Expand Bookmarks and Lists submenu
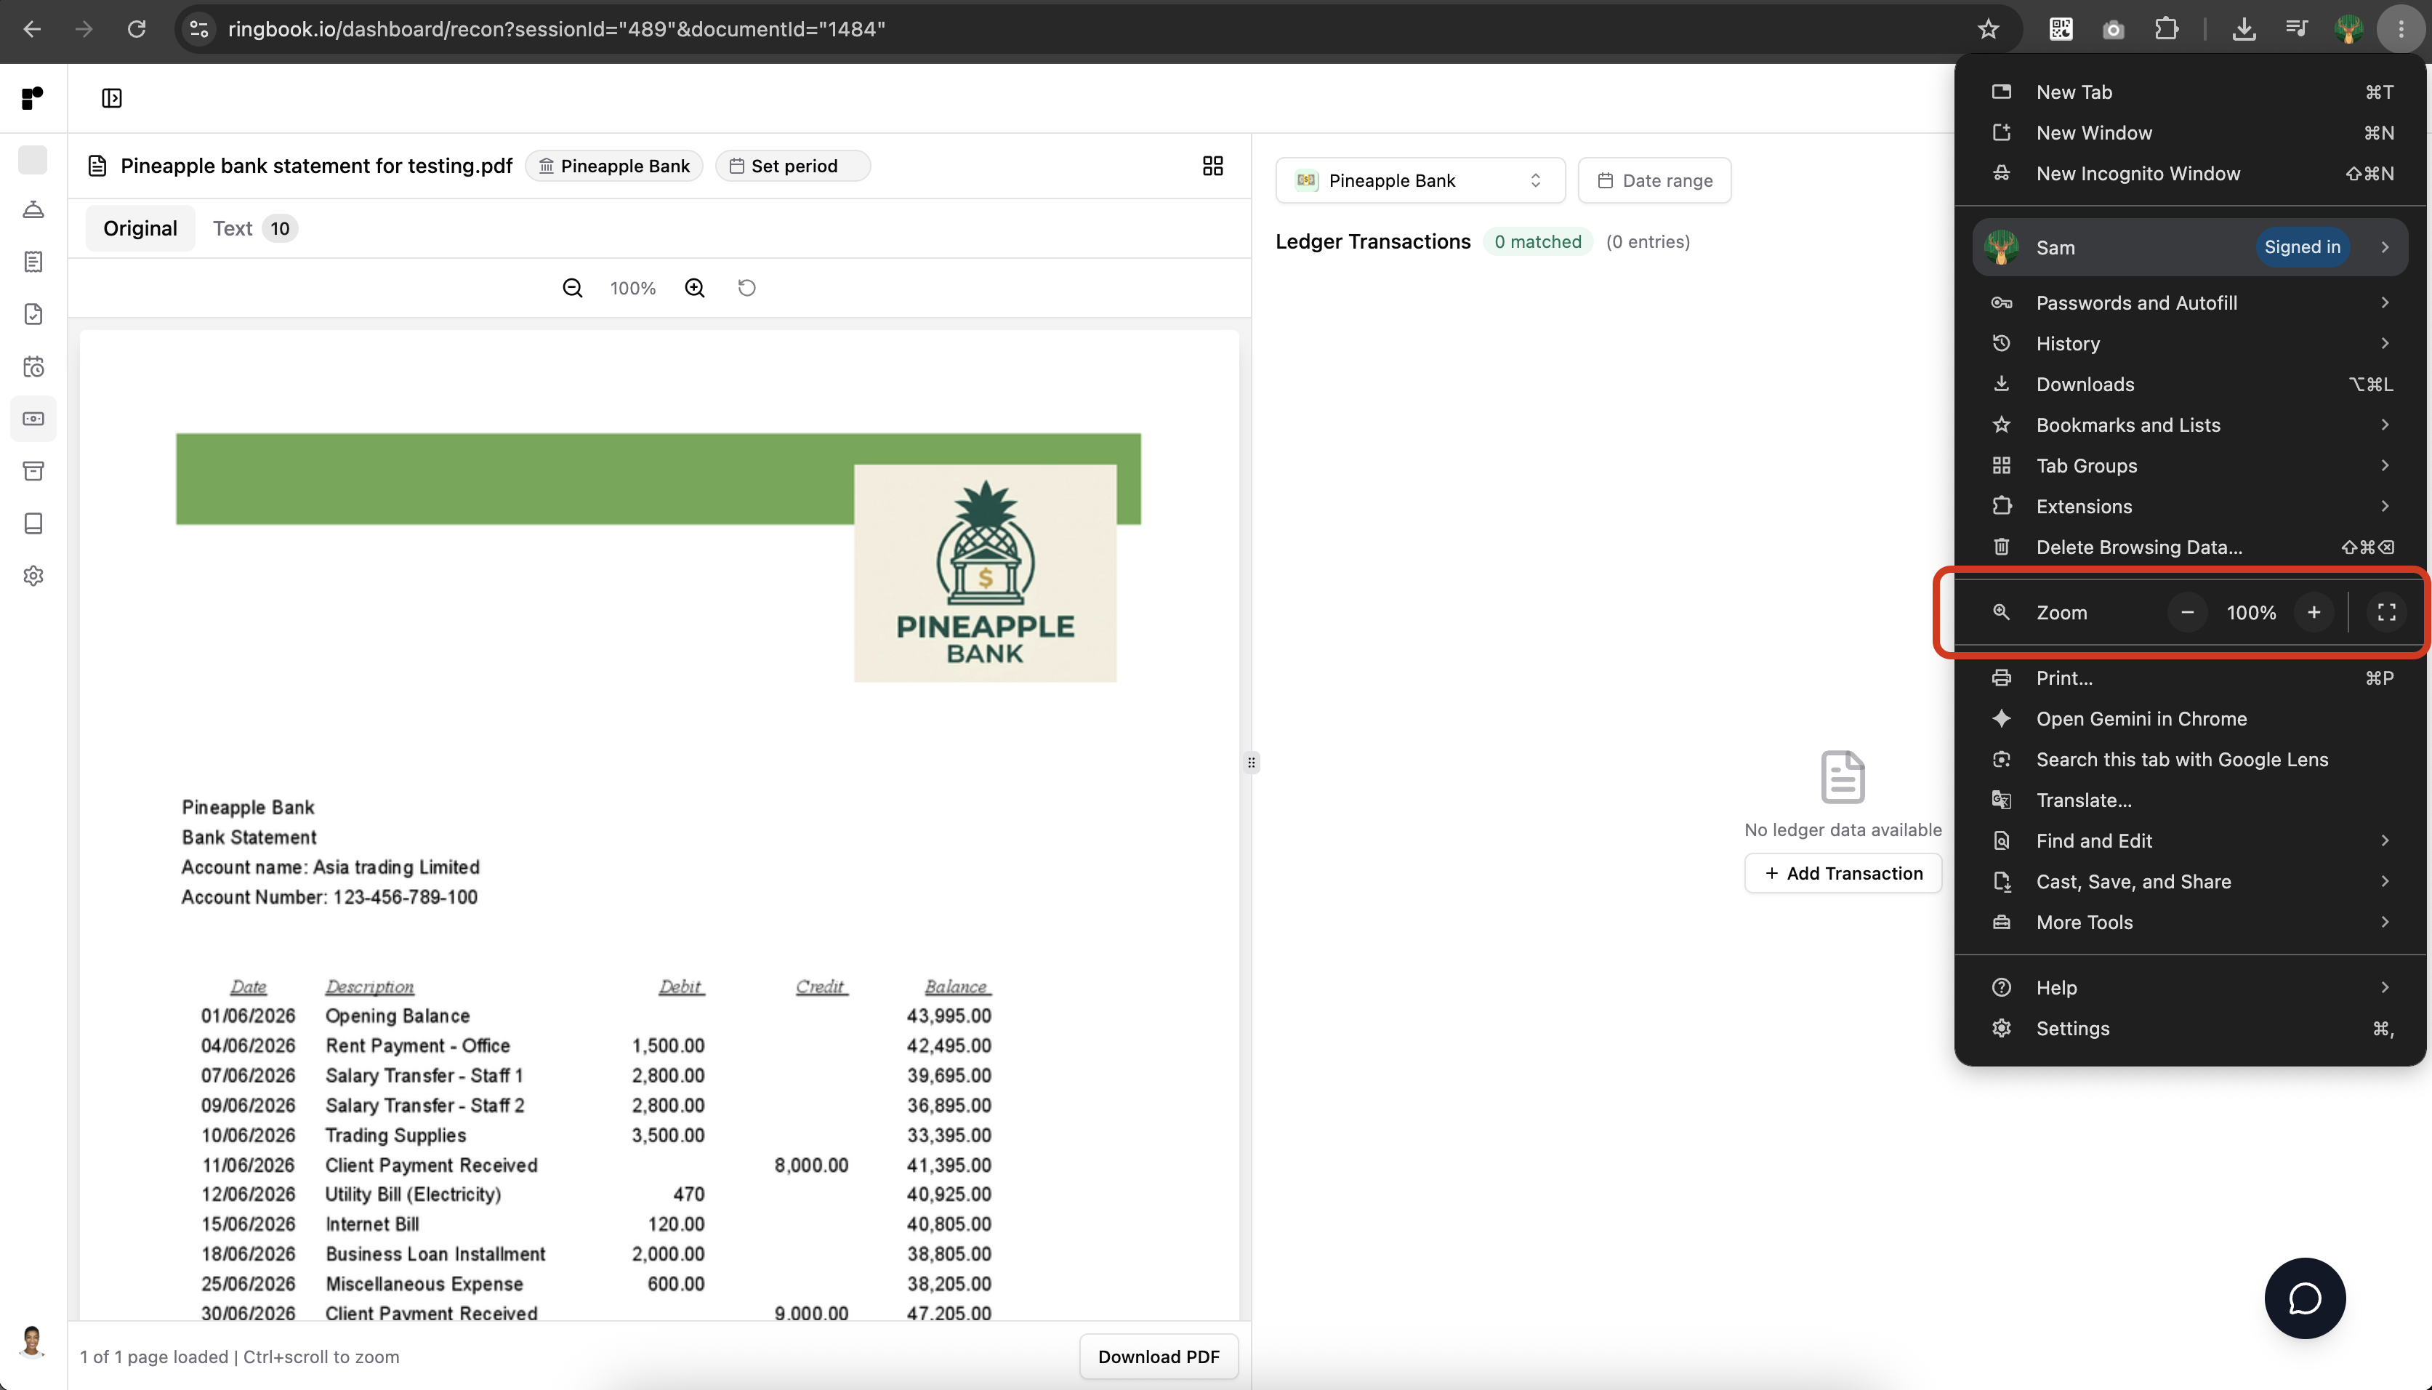Screen dimensions: 2432x1390 click(x=2189, y=425)
